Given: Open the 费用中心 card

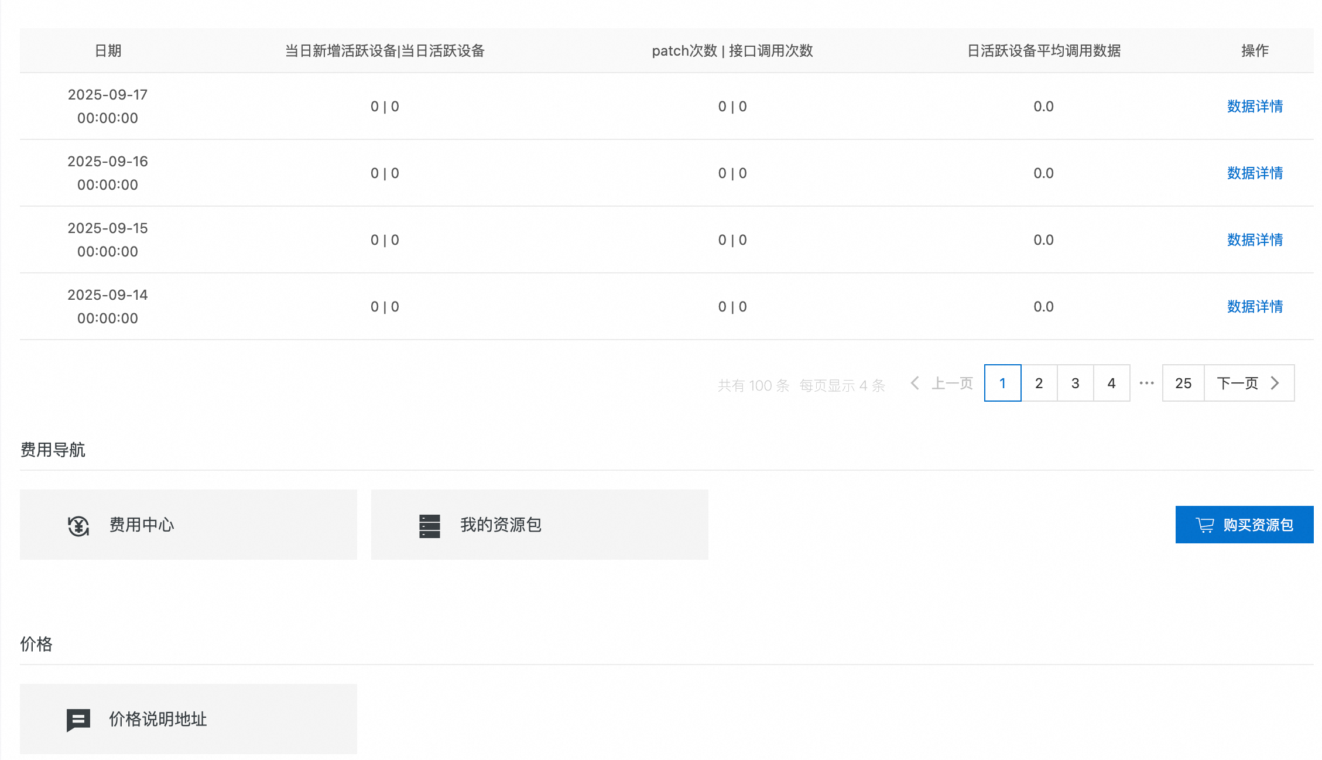Looking at the screenshot, I should [188, 525].
